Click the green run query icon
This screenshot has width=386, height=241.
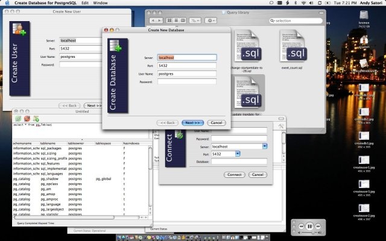pos(17,119)
